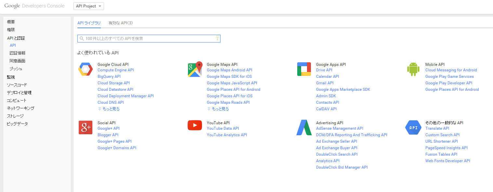Open the YouTube Analytics API link
This screenshot has width=493, height=192.
pyautogui.click(x=227, y=135)
